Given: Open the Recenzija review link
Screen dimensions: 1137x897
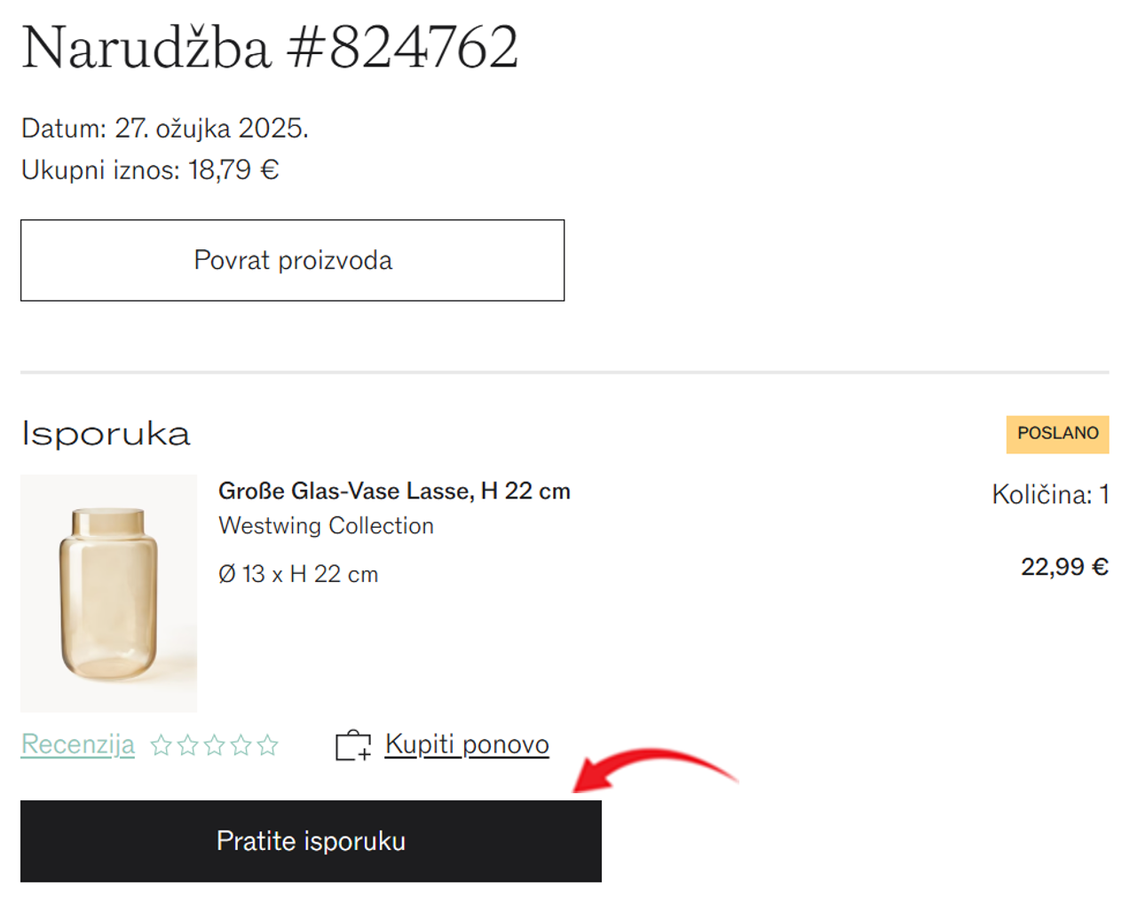Looking at the screenshot, I should coord(78,744).
